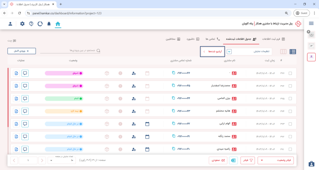Click user-settings icon in محمد زنگنه row

pos(134,136)
